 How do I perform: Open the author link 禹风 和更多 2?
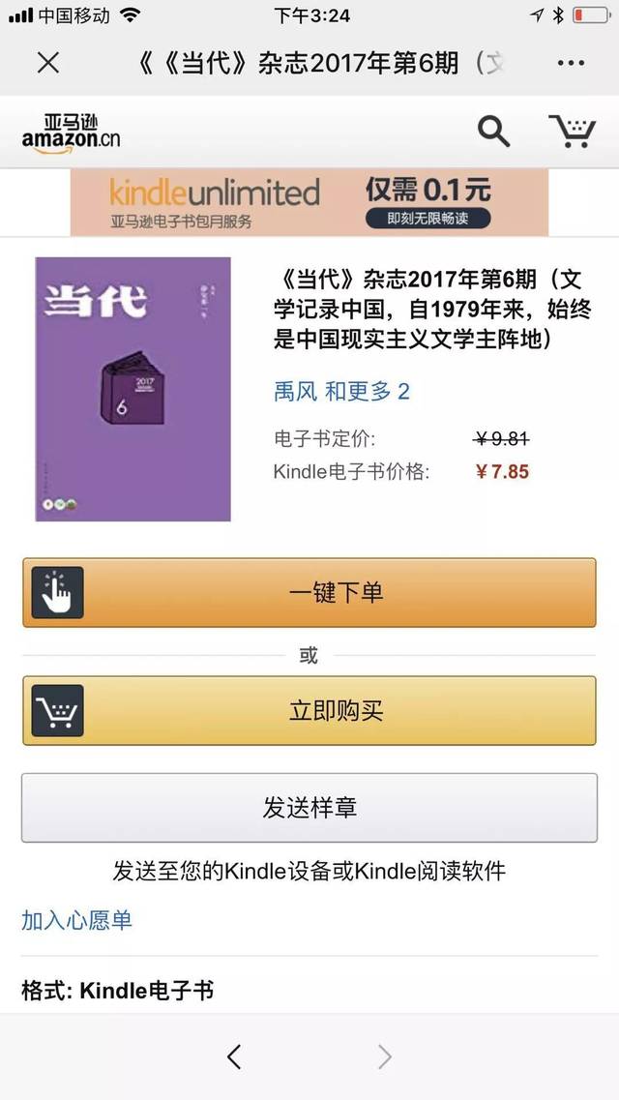point(341,392)
